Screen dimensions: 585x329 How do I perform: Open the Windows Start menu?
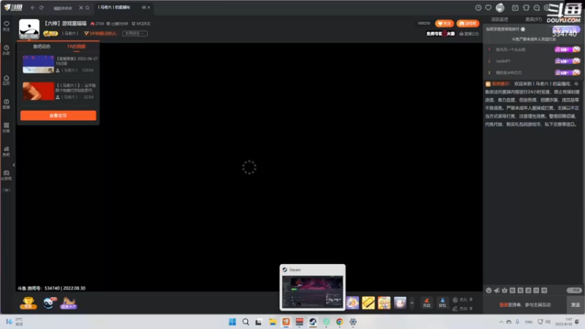[x=232, y=322]
